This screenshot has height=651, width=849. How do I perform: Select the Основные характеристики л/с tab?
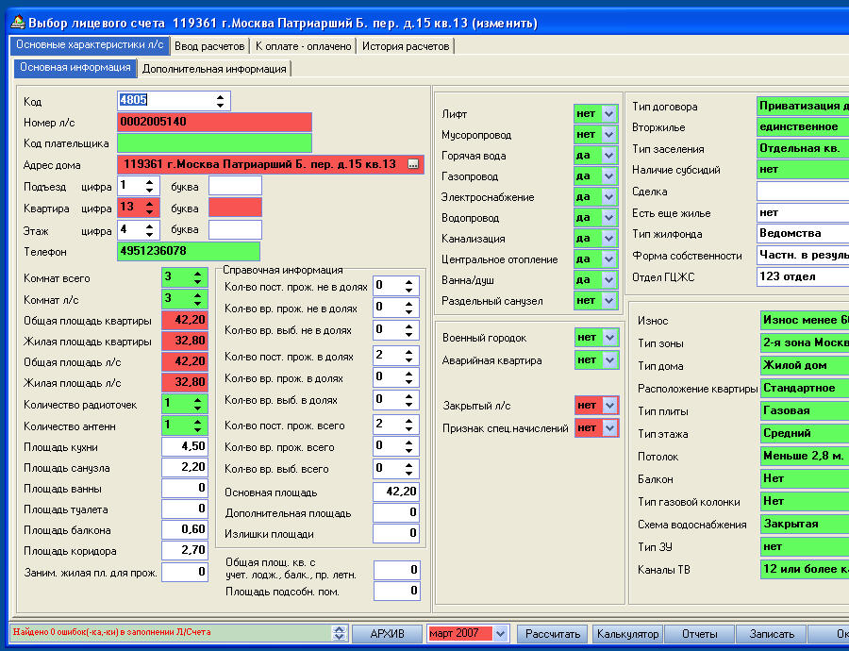pos(90,45)
